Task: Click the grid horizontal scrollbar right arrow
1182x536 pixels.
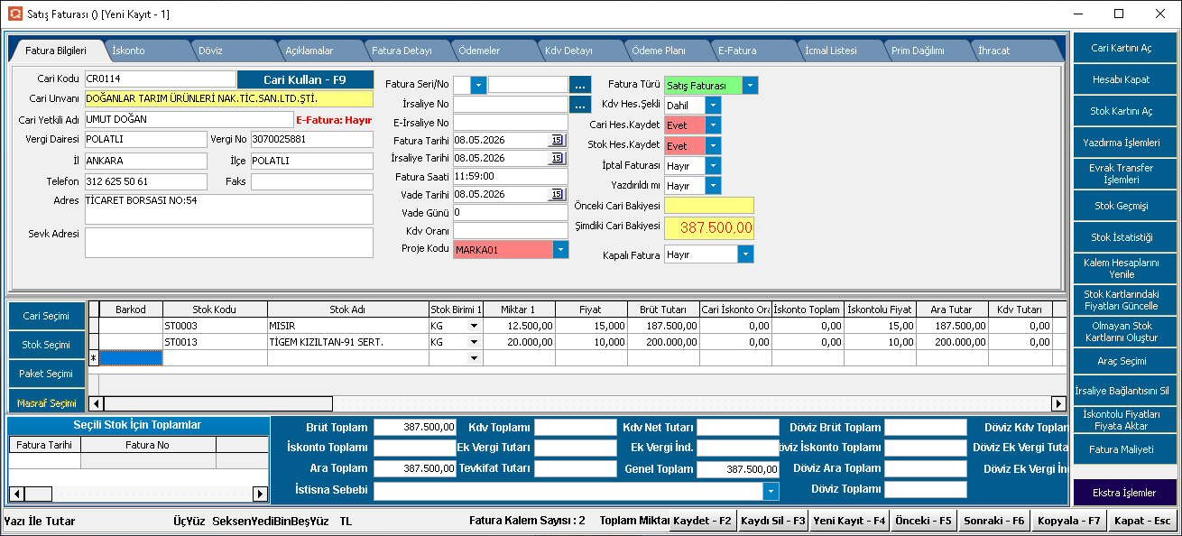Action: click(1059, 403)
